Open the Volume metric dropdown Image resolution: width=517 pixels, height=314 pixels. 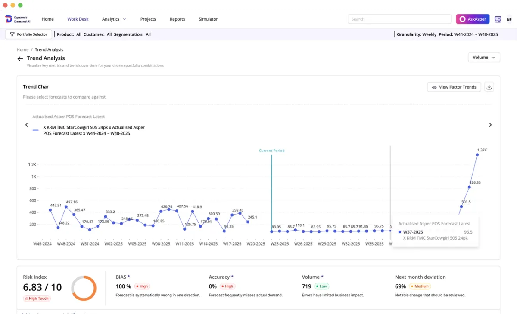tap(484, 57)
